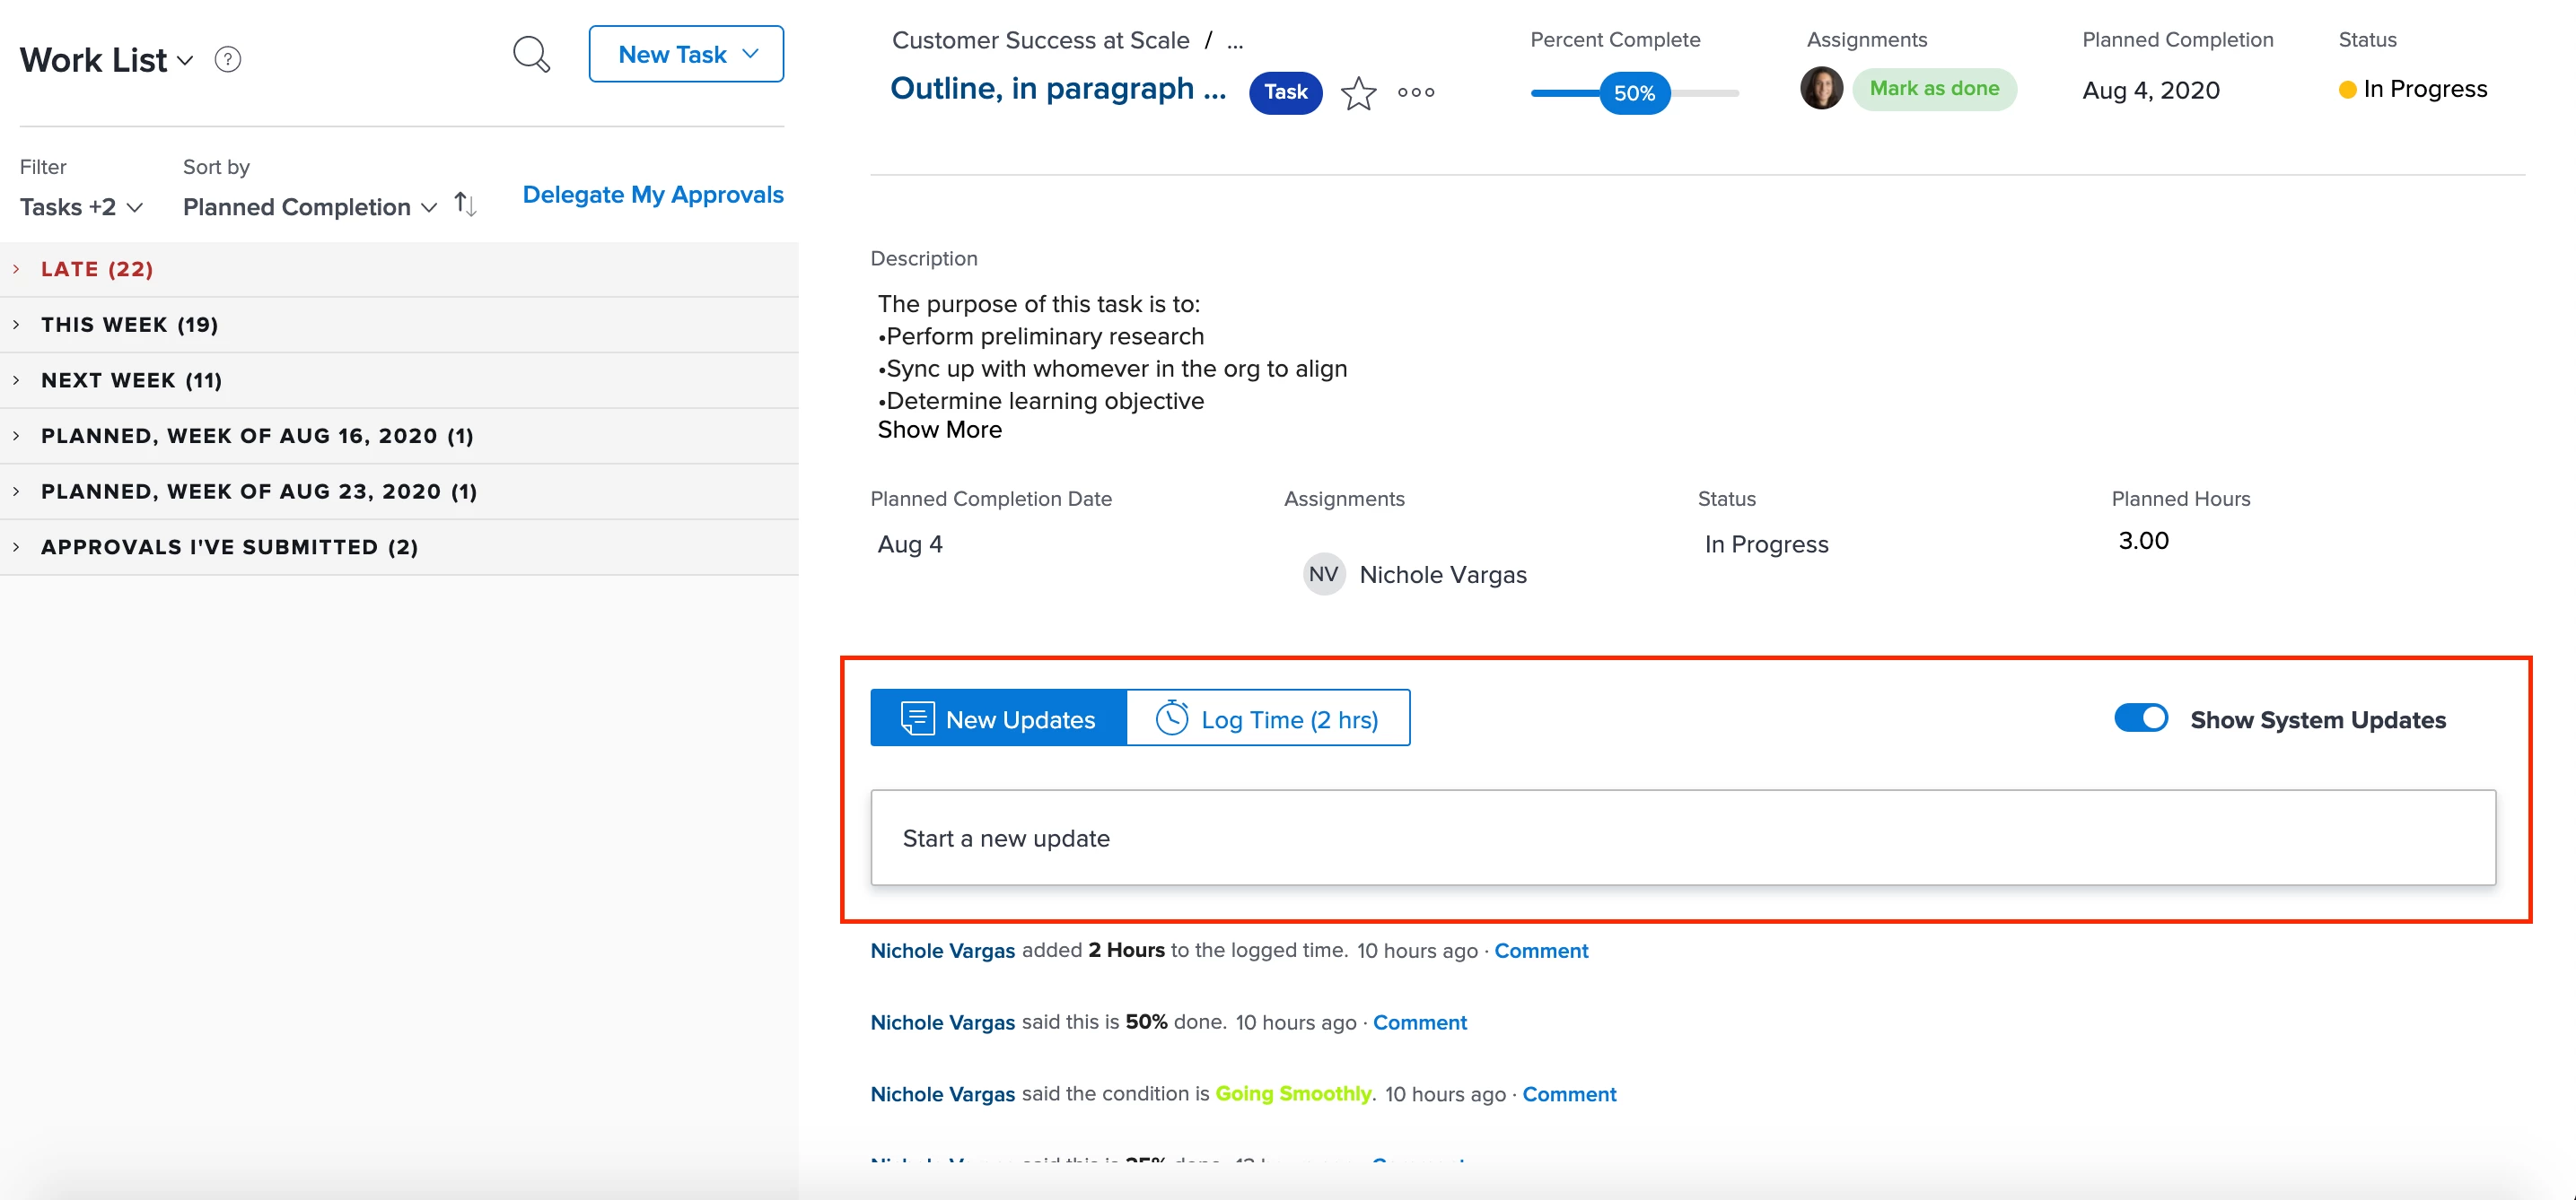Expand APPROVALS I'VE SUBMITTED section
Screen dimensions: 2576x1200
tap(229, 546)
